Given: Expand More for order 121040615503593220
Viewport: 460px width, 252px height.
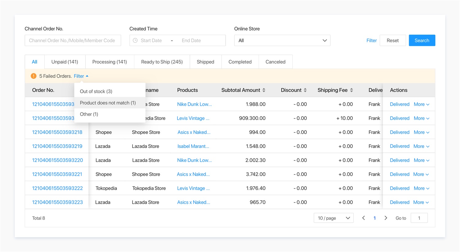Looking at the screenshot, I should [421, 160].
